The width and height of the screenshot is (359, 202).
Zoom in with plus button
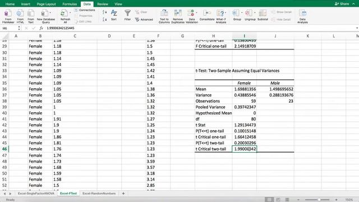(336, 200)
